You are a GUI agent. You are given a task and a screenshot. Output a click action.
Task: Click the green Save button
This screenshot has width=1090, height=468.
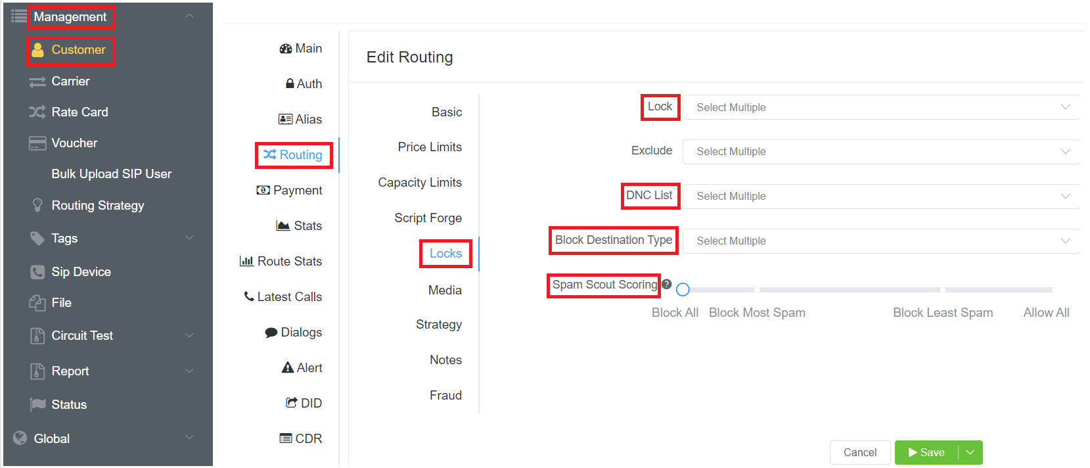(x=926, y=452)
